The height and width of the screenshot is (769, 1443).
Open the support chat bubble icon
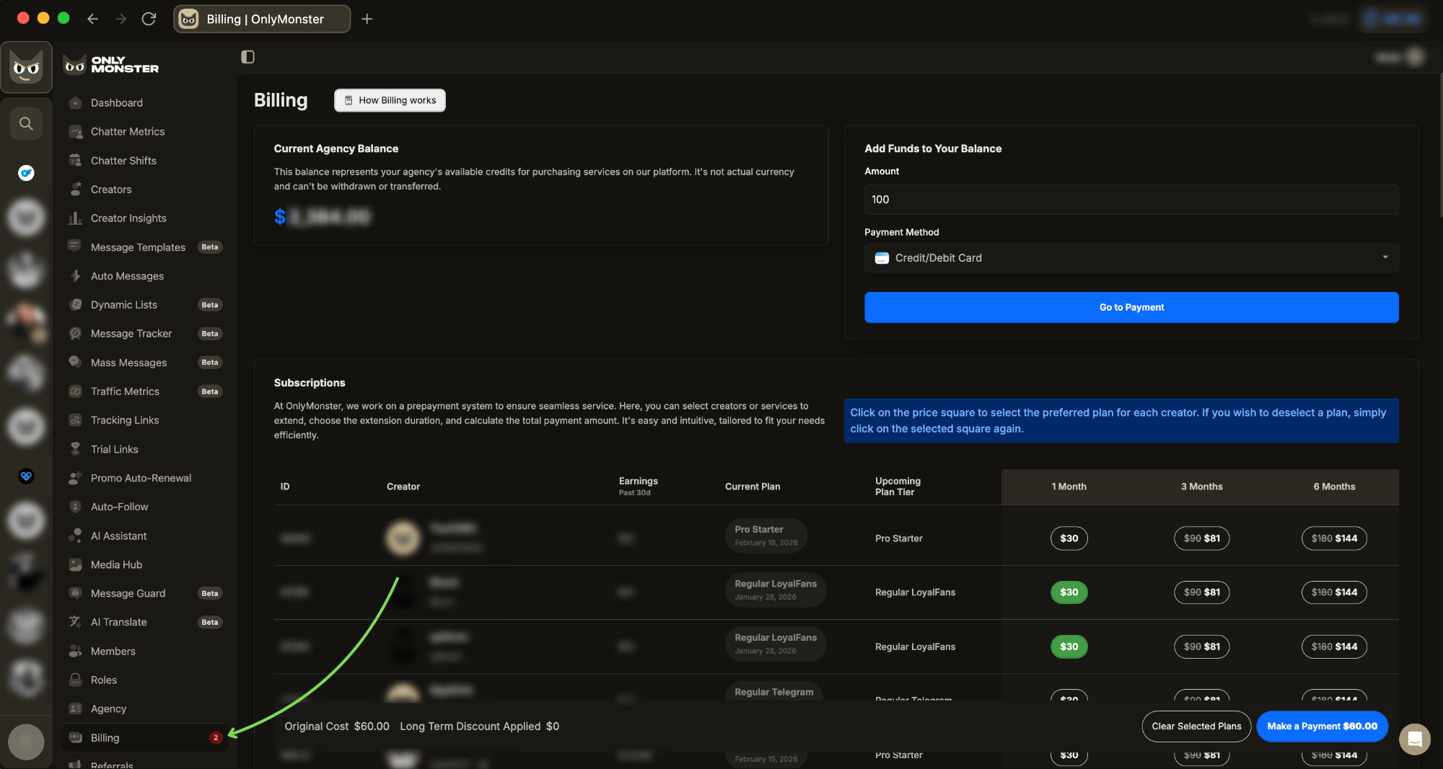pos(1414,739)
